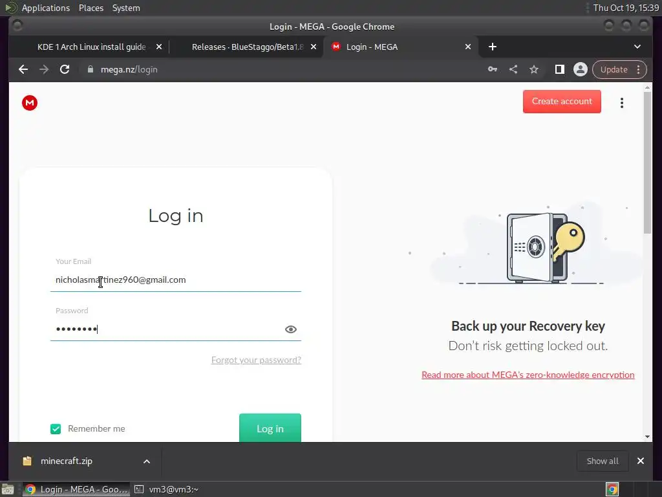Click the padlock site info icon
662x497 pixels.
click(90, 69)
